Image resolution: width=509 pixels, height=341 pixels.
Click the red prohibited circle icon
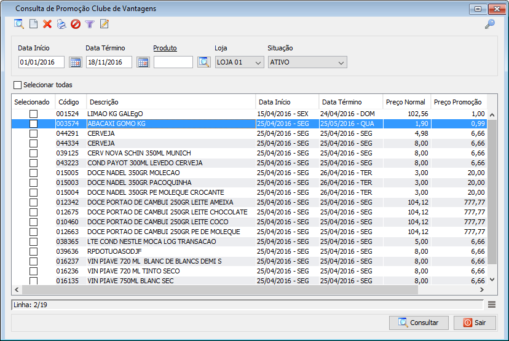click(x=76, y=24)
